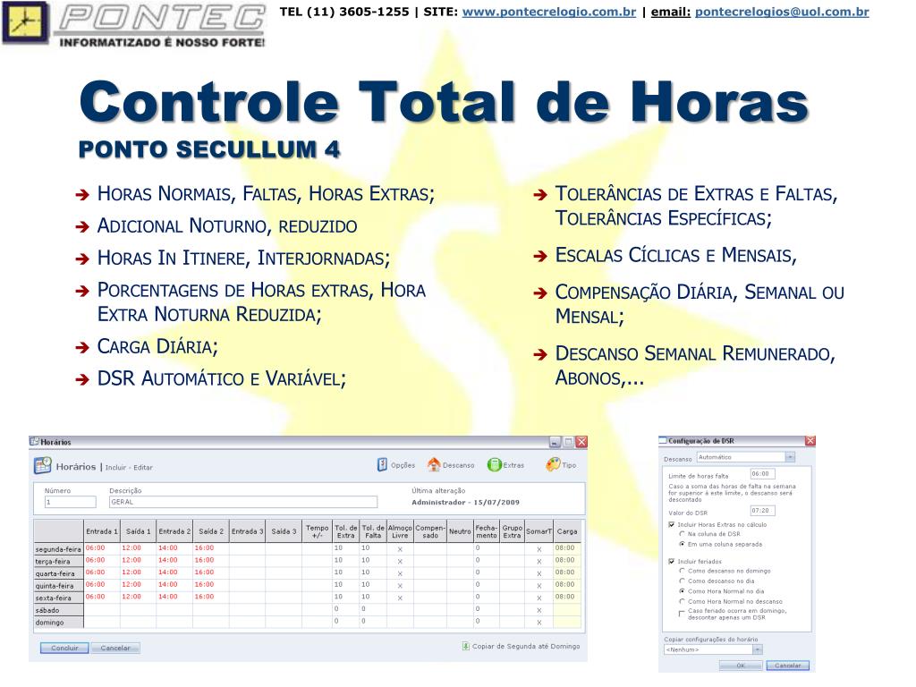916x687 pixels.
Task: Click the Horários calendar-clock header icon
Action: (43, 466)
